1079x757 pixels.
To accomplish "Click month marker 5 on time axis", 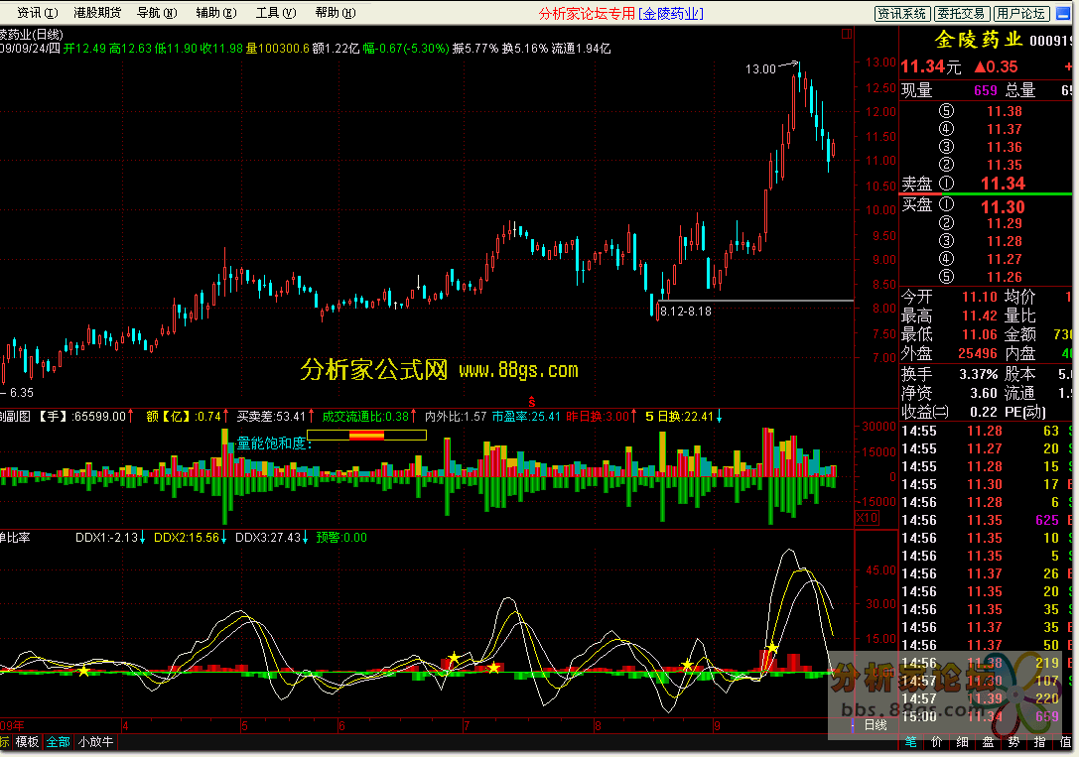I will click(x=244, y=726).
